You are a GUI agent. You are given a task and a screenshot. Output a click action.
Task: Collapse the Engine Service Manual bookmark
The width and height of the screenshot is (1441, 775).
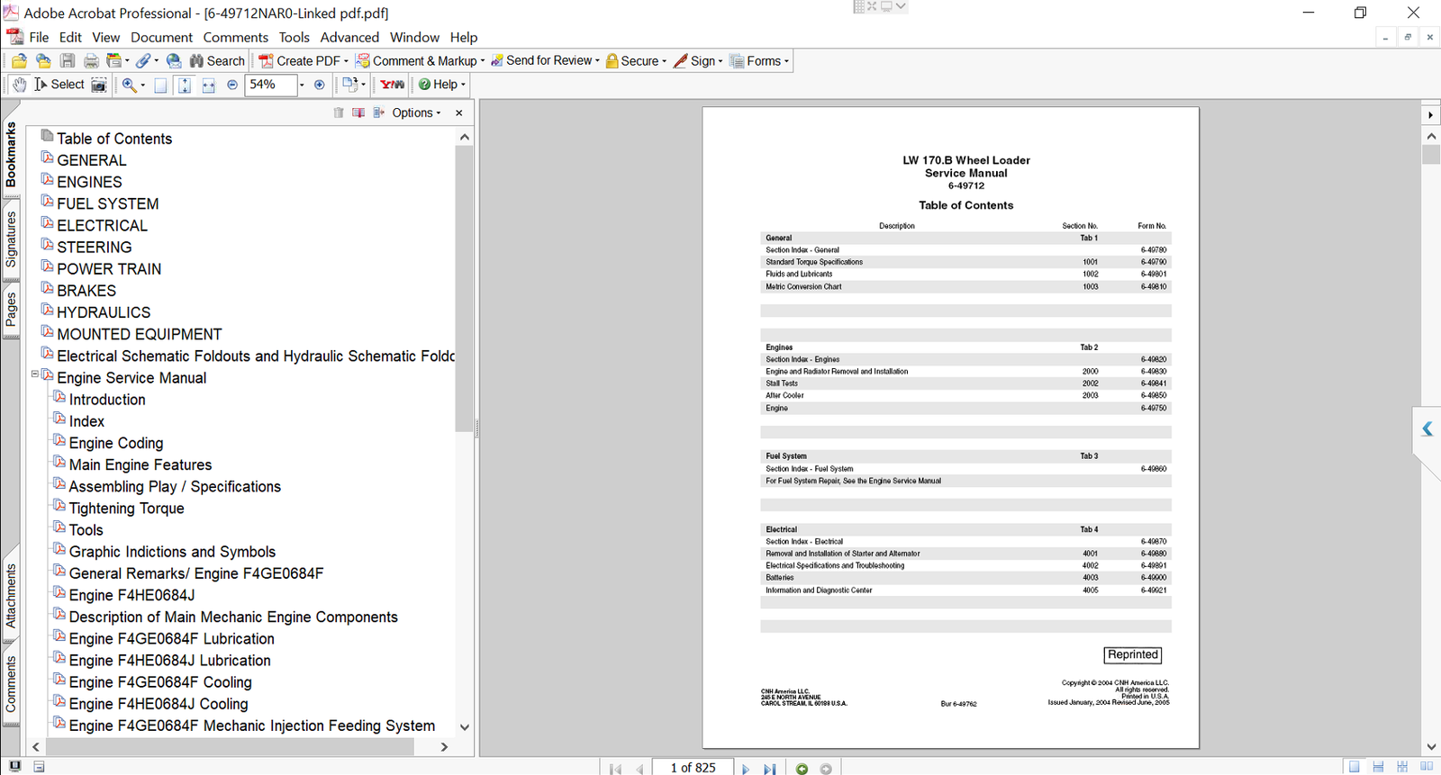click(35, 374)
